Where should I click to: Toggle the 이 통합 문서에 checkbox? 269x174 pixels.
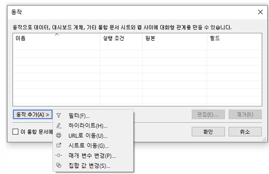pos(15,132)
